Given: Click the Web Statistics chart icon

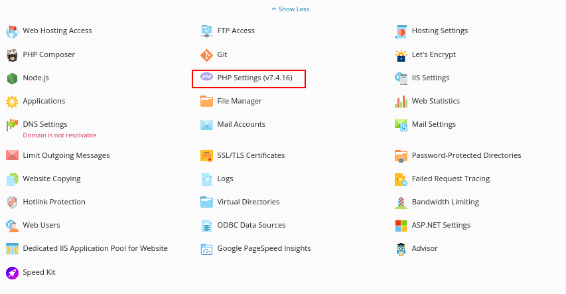Looking at the screenshot, I should [401, 102].
